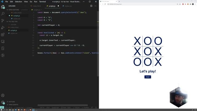The width and height of the screenshot is (197, 111).
Task: Expand the Outline section
Action: (12, 101)
